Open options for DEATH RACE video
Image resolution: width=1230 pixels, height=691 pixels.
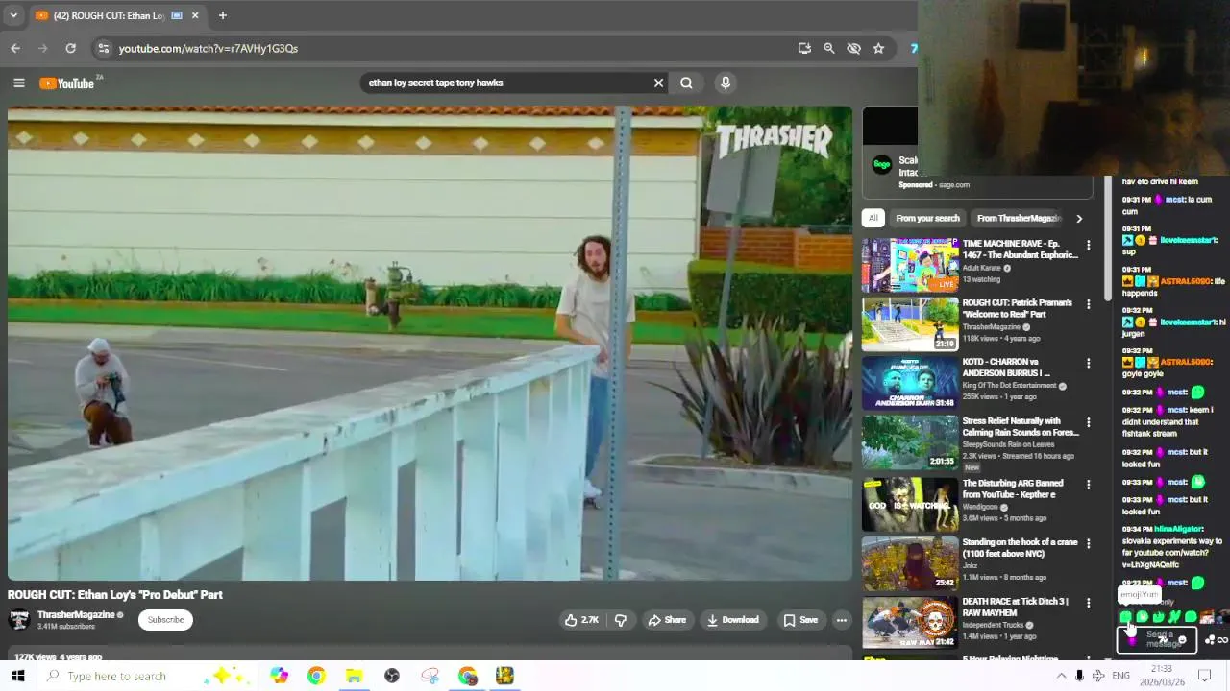1088,603
